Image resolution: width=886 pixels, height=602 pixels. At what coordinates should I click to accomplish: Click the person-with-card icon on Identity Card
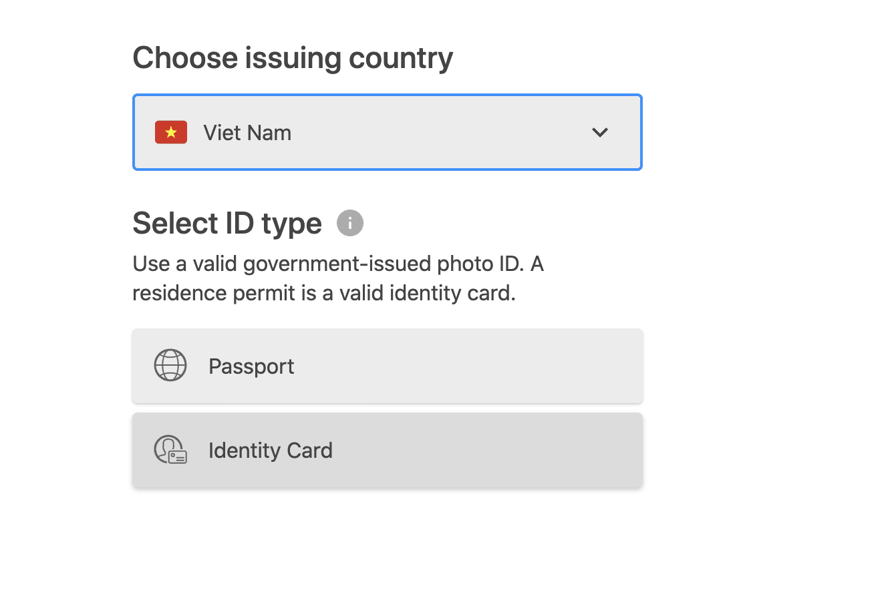(170, 450)
